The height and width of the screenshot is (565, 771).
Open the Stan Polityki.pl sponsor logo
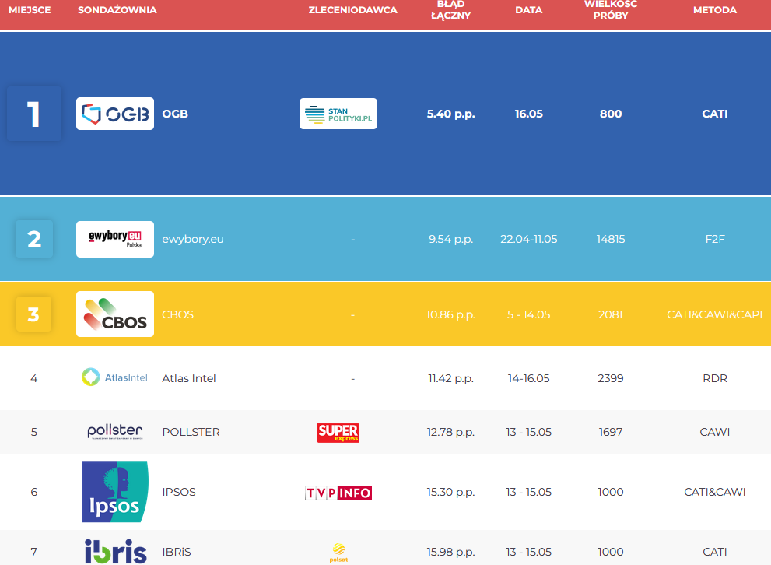(x=338, y=114)
